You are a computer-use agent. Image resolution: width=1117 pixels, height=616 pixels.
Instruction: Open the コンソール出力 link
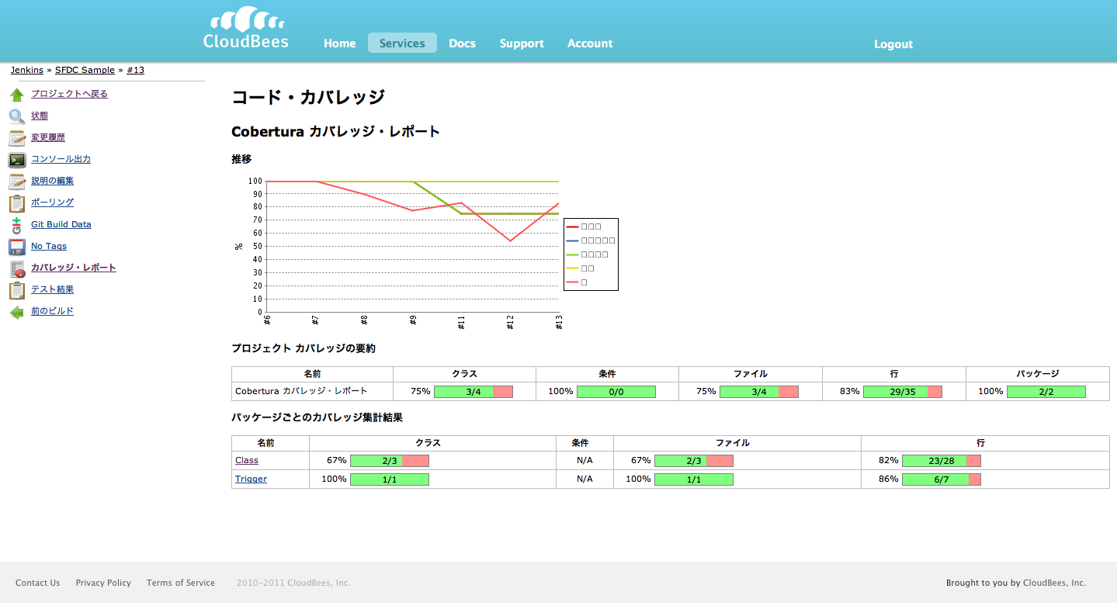61,159
